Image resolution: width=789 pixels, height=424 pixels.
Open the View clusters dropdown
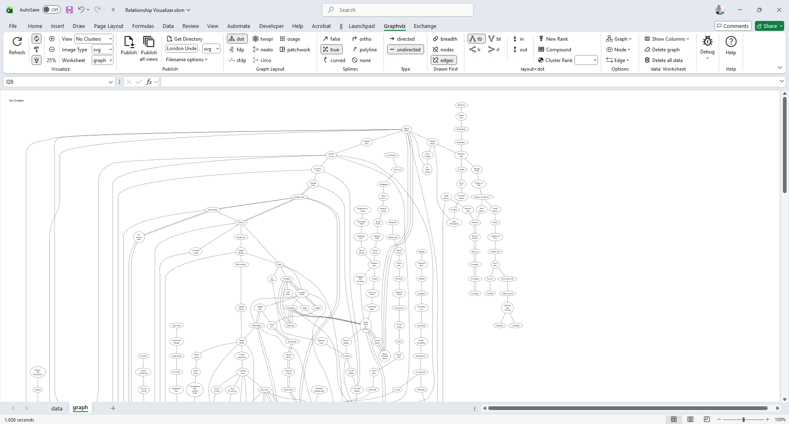tap(94, 39)
